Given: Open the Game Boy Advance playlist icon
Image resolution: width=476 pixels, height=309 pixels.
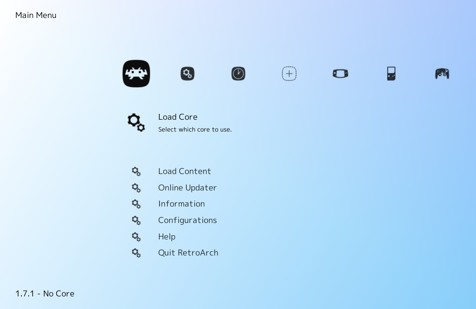Looking at the screenshot, I should pos(340,73).
